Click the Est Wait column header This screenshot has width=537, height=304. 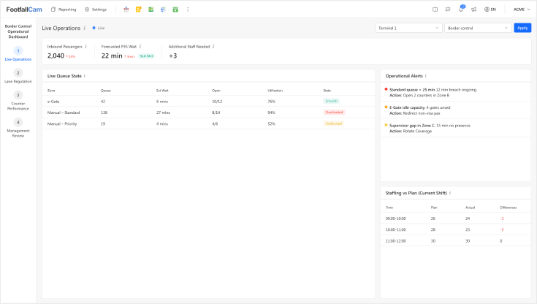(162, 91)
